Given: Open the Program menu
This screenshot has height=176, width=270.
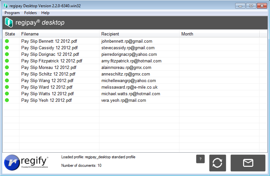Looking at the screenshot, I should coord(12,13).
